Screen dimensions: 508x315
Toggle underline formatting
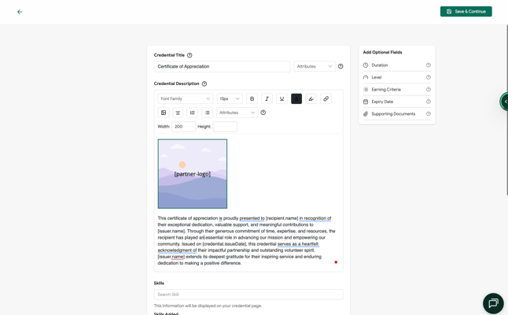pos(282,98)
